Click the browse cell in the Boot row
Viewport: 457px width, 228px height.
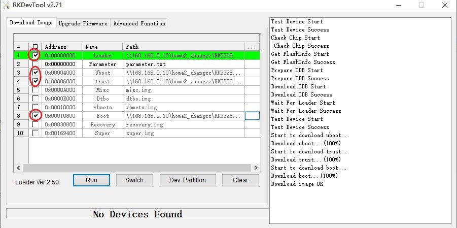coord(252,116)
